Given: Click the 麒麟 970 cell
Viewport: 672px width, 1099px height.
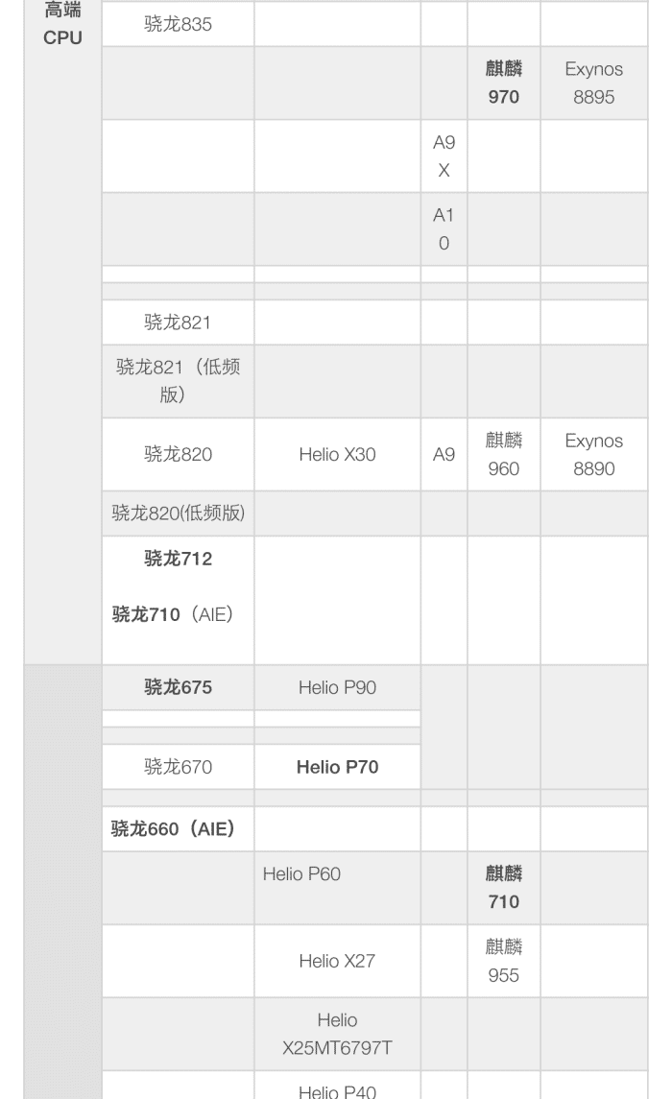Looking at the screenshot, I should pyautogui.click(x=504, y=83).
